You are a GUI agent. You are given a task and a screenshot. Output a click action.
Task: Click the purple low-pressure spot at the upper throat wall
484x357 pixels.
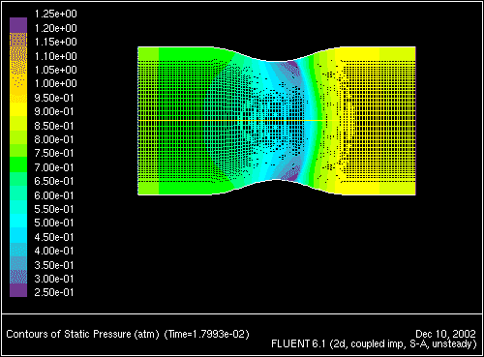tap(293, 65)
